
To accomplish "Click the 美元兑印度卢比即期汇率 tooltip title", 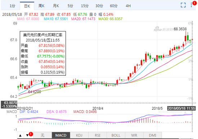I will pyautogui.click(x=43, y=35).
